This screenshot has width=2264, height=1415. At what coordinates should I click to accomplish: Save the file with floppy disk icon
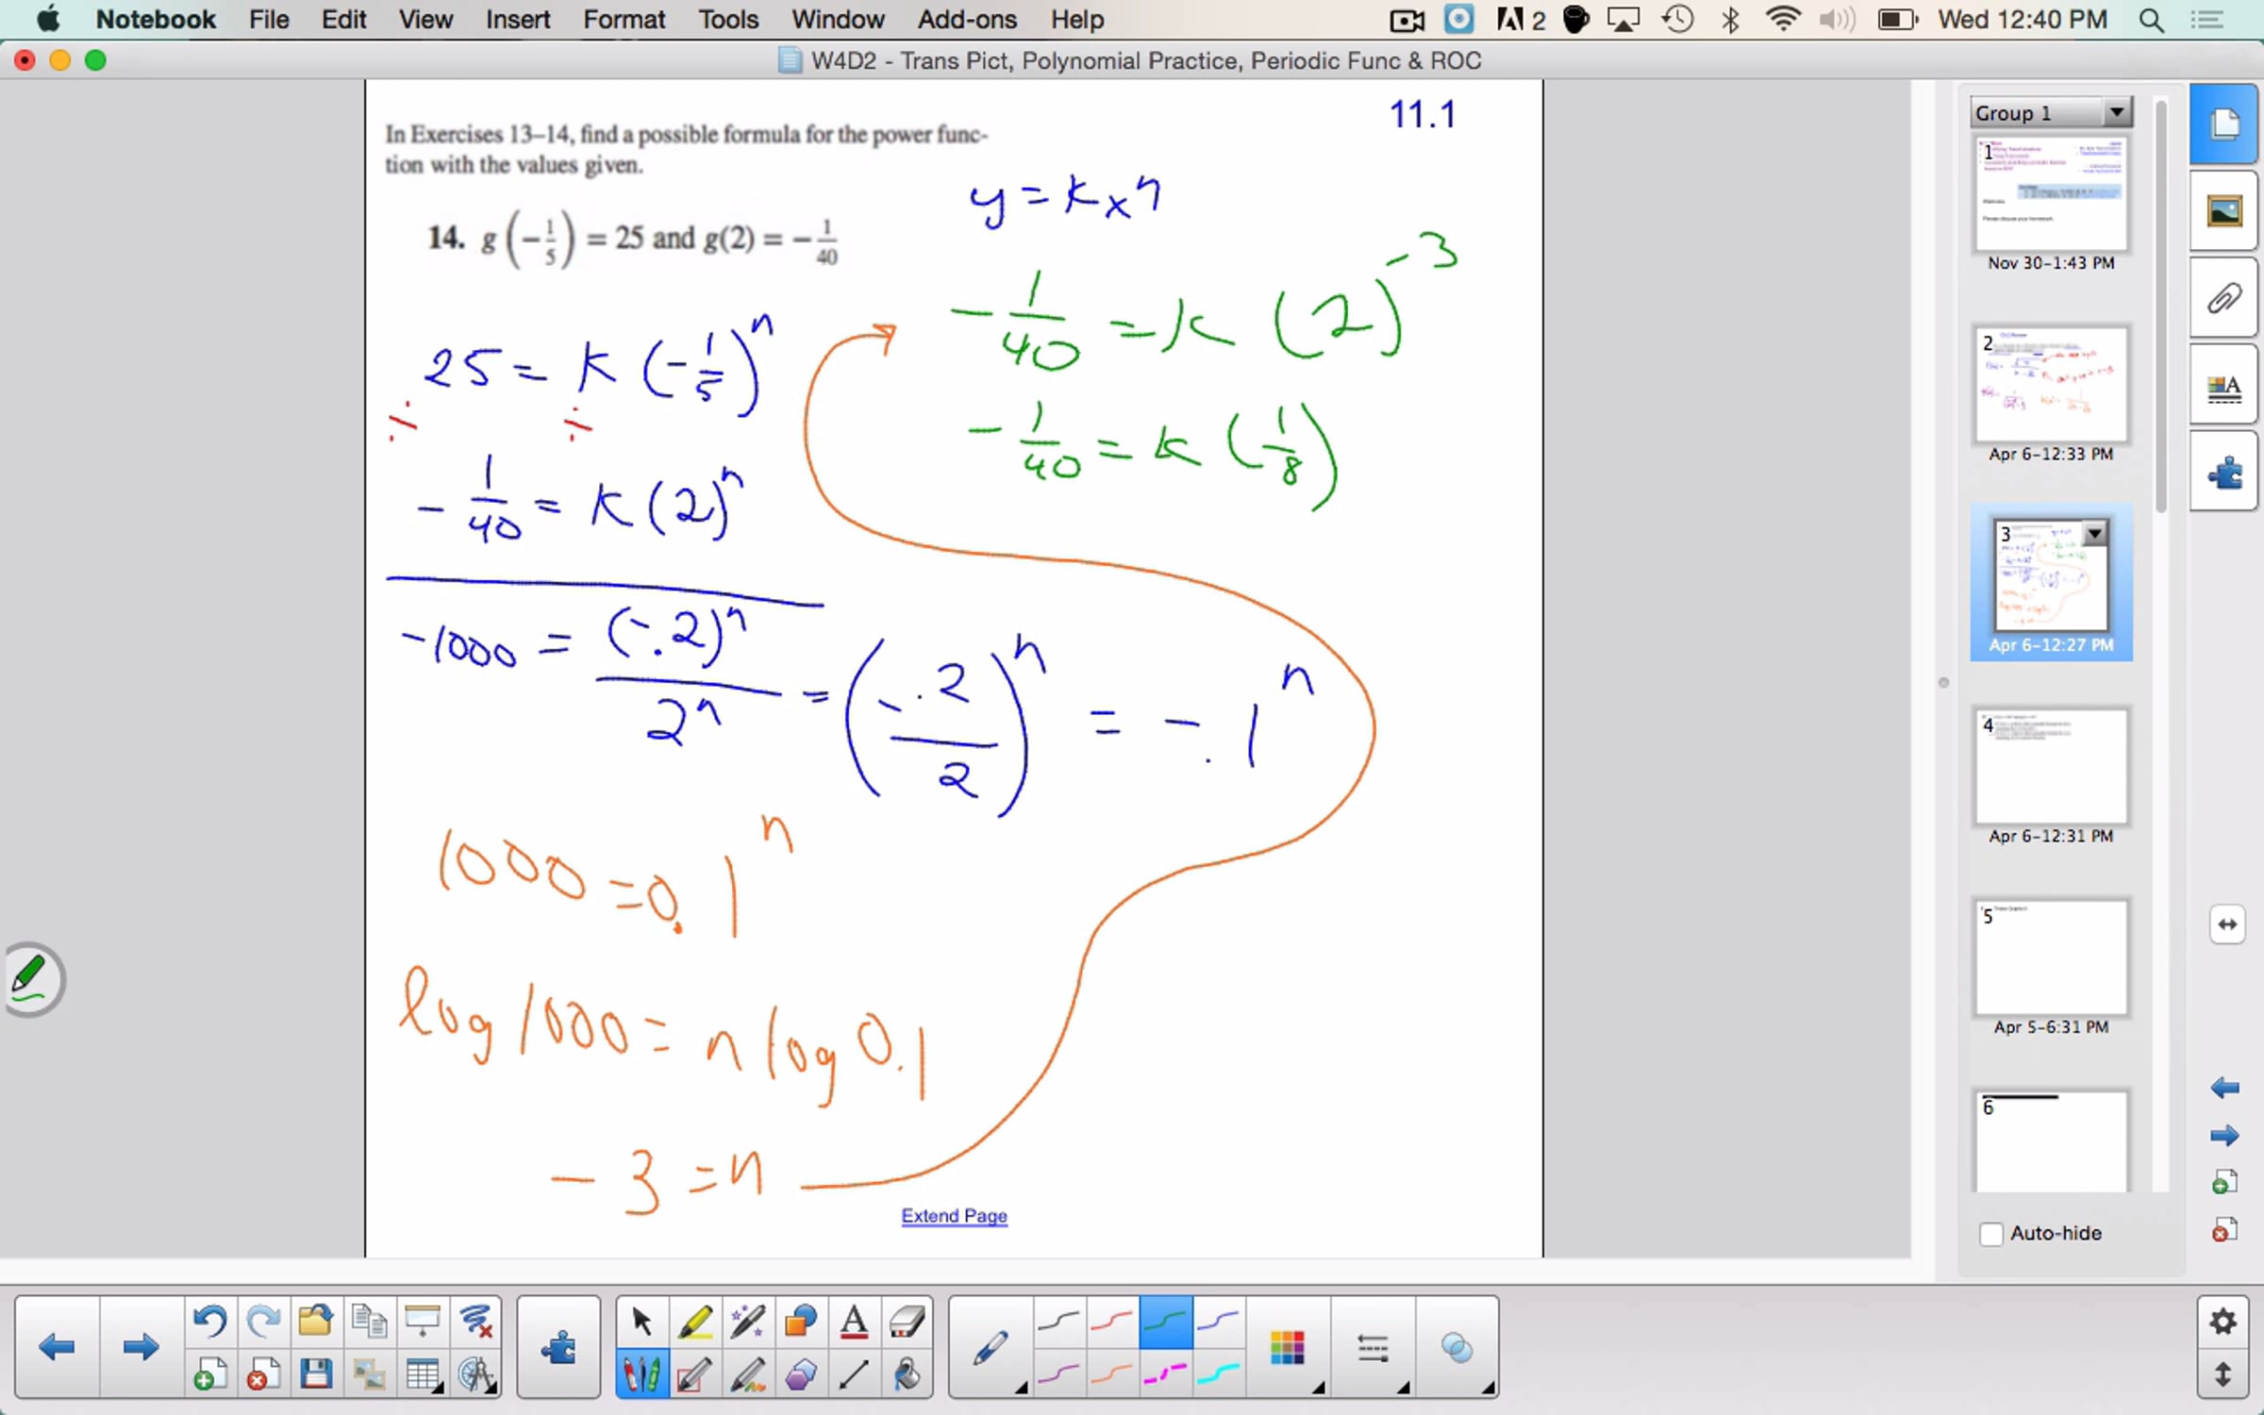point(316,1374)
